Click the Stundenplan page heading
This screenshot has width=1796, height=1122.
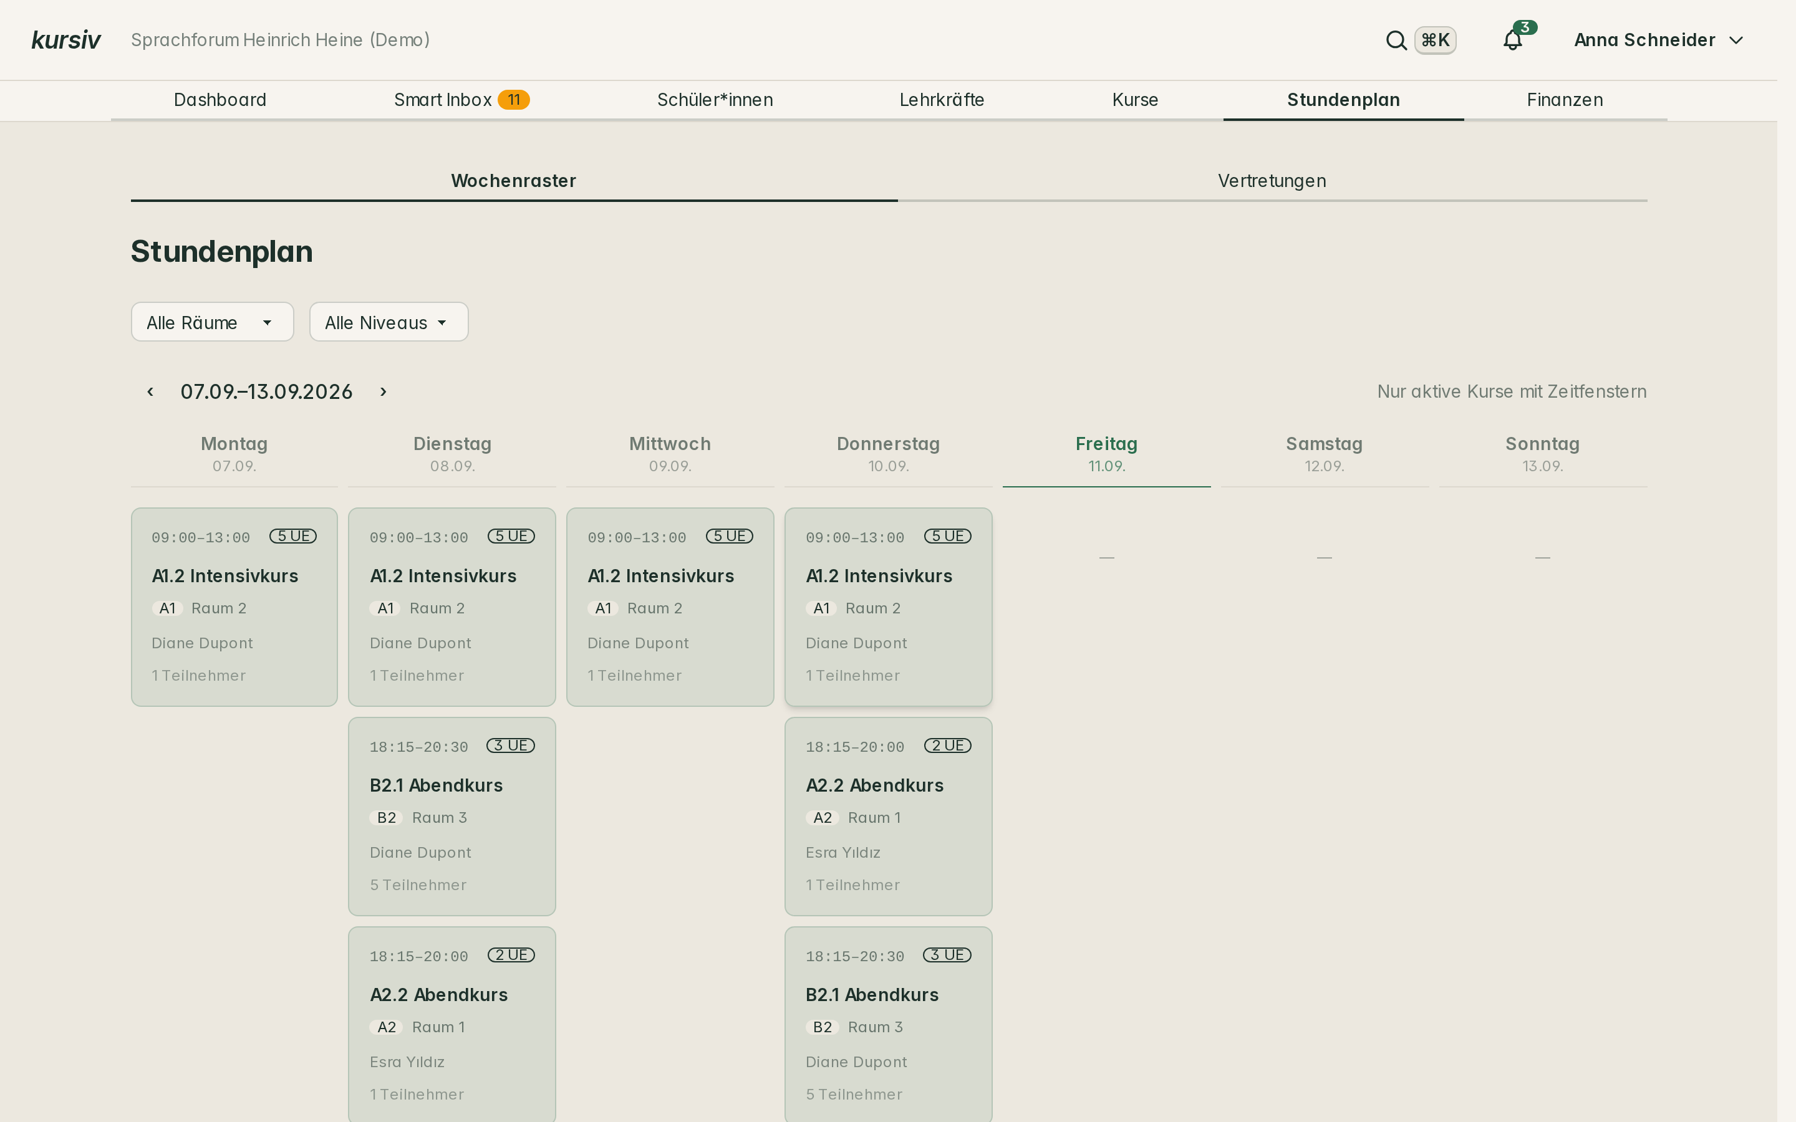pos(222,252)
